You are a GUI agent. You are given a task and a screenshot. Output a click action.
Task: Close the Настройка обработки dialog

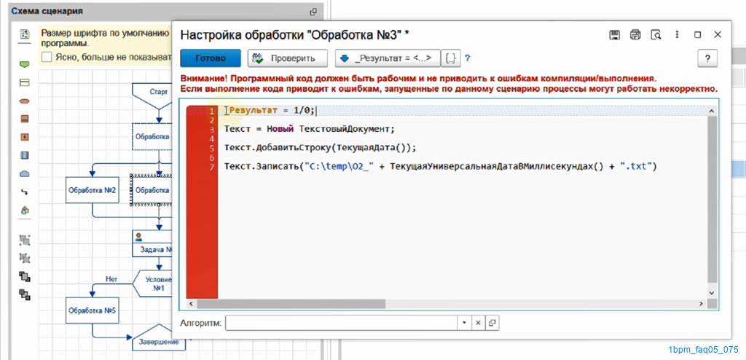718,35
